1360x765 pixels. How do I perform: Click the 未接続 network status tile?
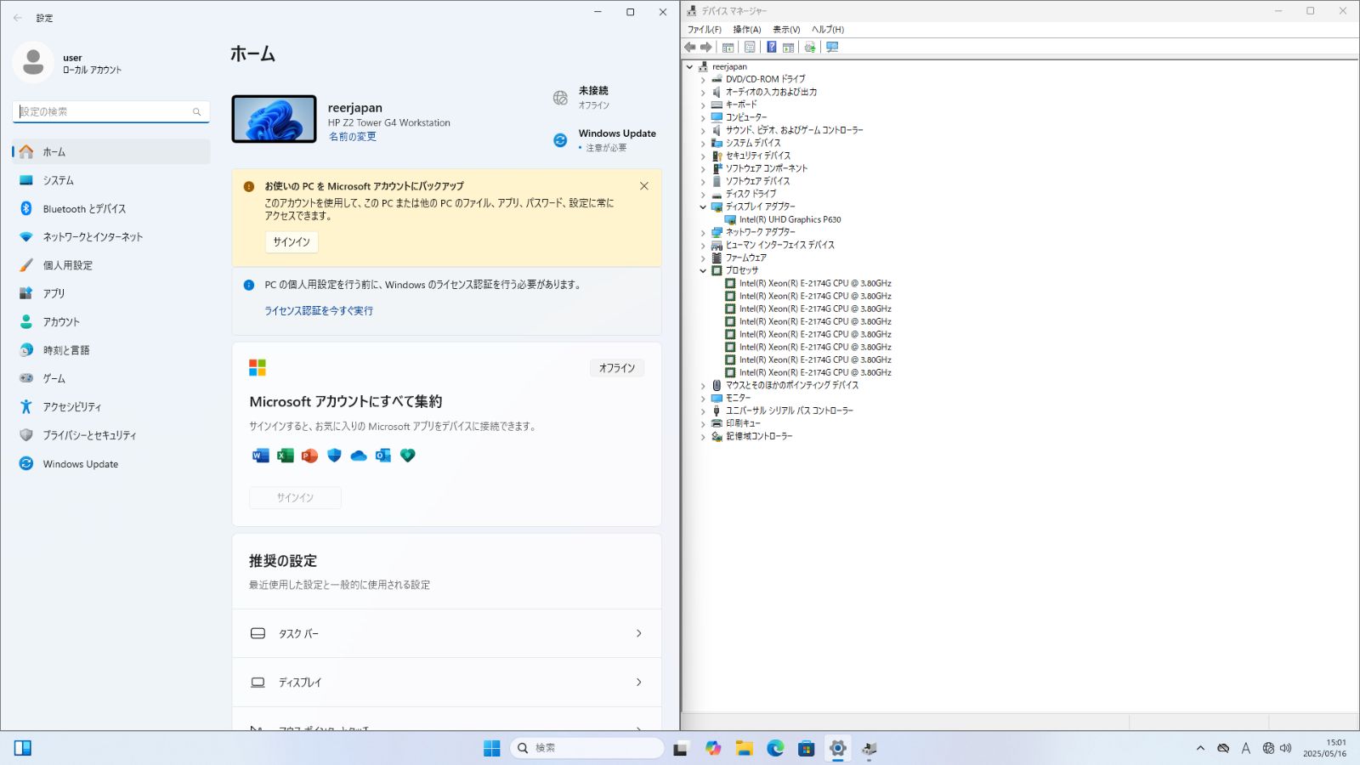[581, 98]
